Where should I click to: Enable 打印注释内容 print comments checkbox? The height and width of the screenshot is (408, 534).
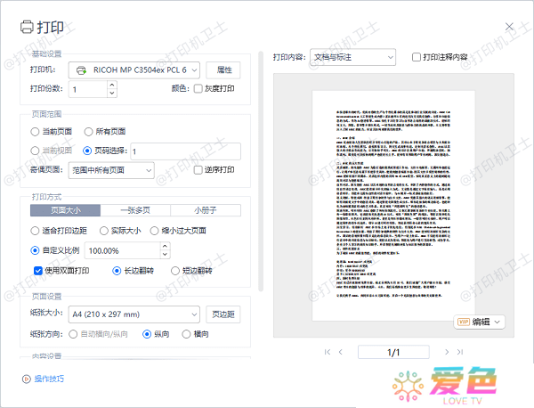[x=417, y=57]
